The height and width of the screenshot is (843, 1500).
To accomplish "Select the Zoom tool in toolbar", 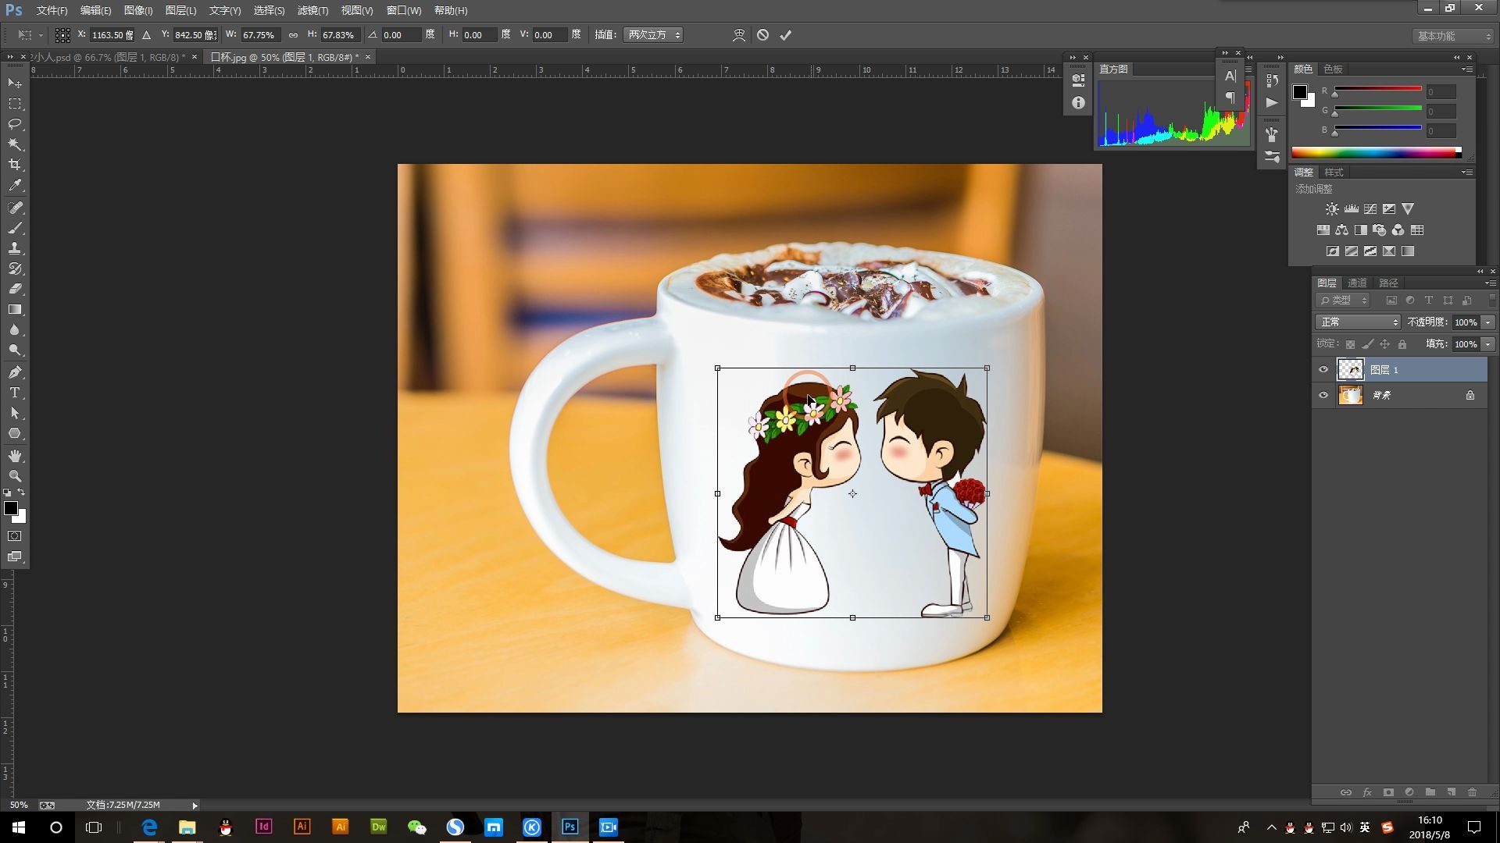I will (x=15, y=476).
